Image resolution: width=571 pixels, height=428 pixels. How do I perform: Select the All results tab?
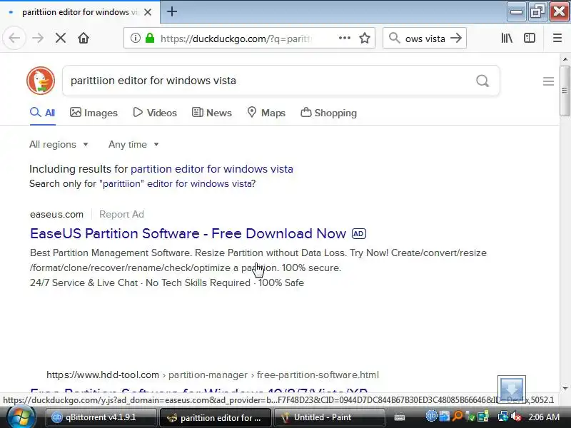pos(43,113)
